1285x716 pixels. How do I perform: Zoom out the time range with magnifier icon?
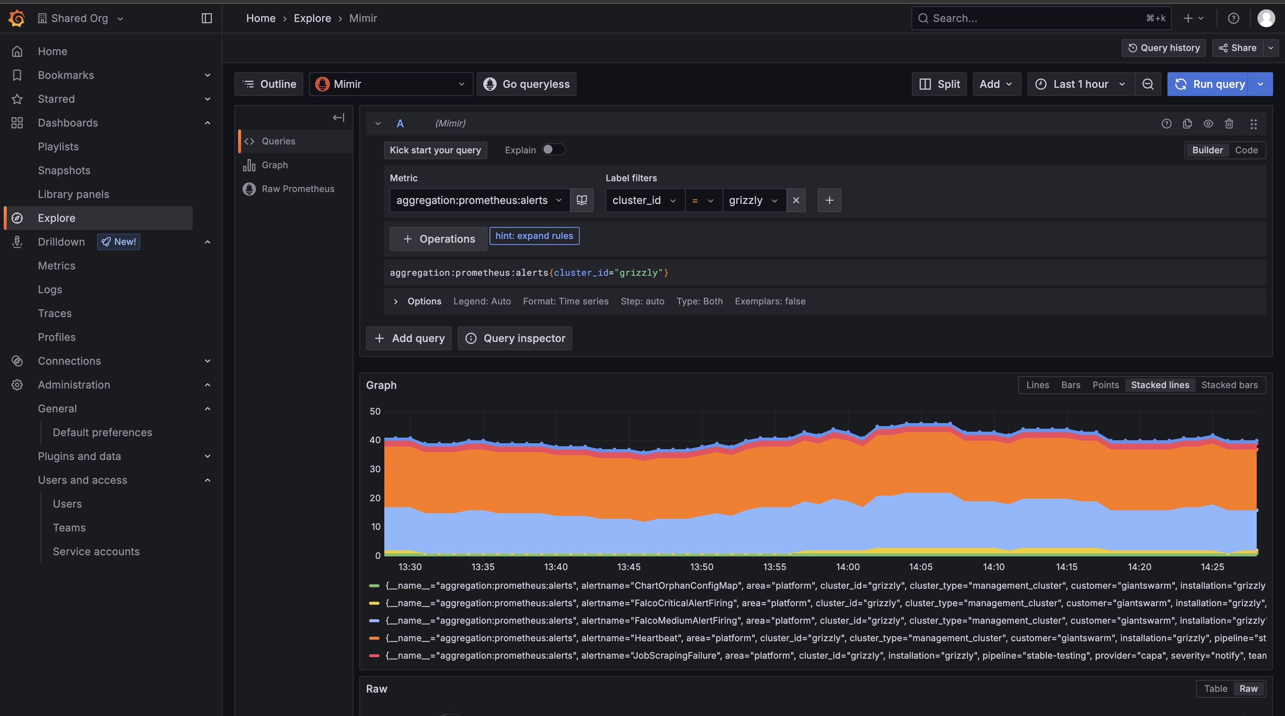tap(1148, 84)
